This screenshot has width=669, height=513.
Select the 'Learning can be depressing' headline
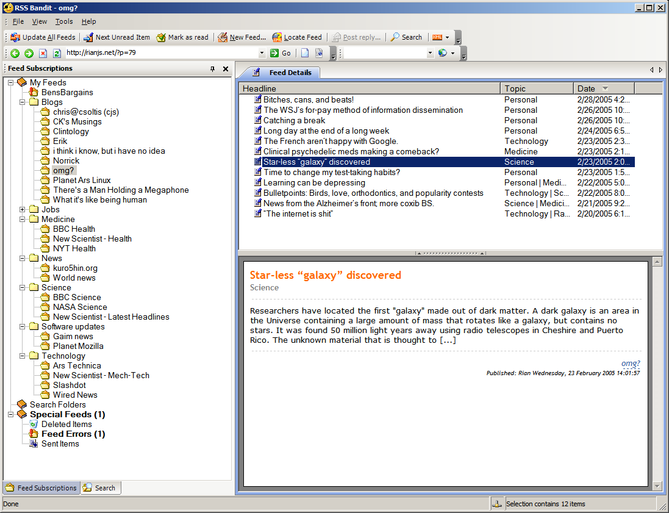coord(315,182)
